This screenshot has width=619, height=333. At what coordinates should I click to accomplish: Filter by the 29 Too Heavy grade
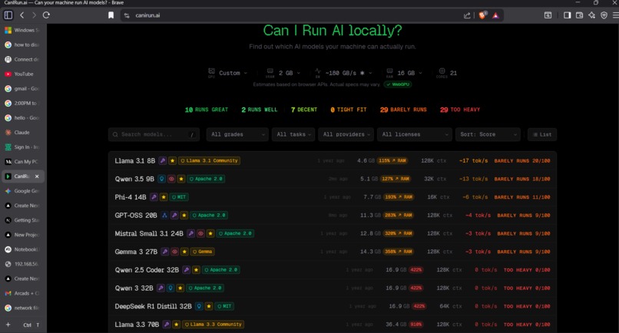click(460, 110)
